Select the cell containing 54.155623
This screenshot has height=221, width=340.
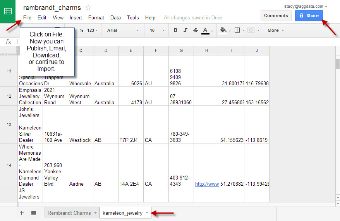point(232,124)
